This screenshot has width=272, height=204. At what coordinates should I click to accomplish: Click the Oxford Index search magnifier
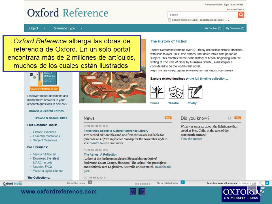(x=267, y=183)
